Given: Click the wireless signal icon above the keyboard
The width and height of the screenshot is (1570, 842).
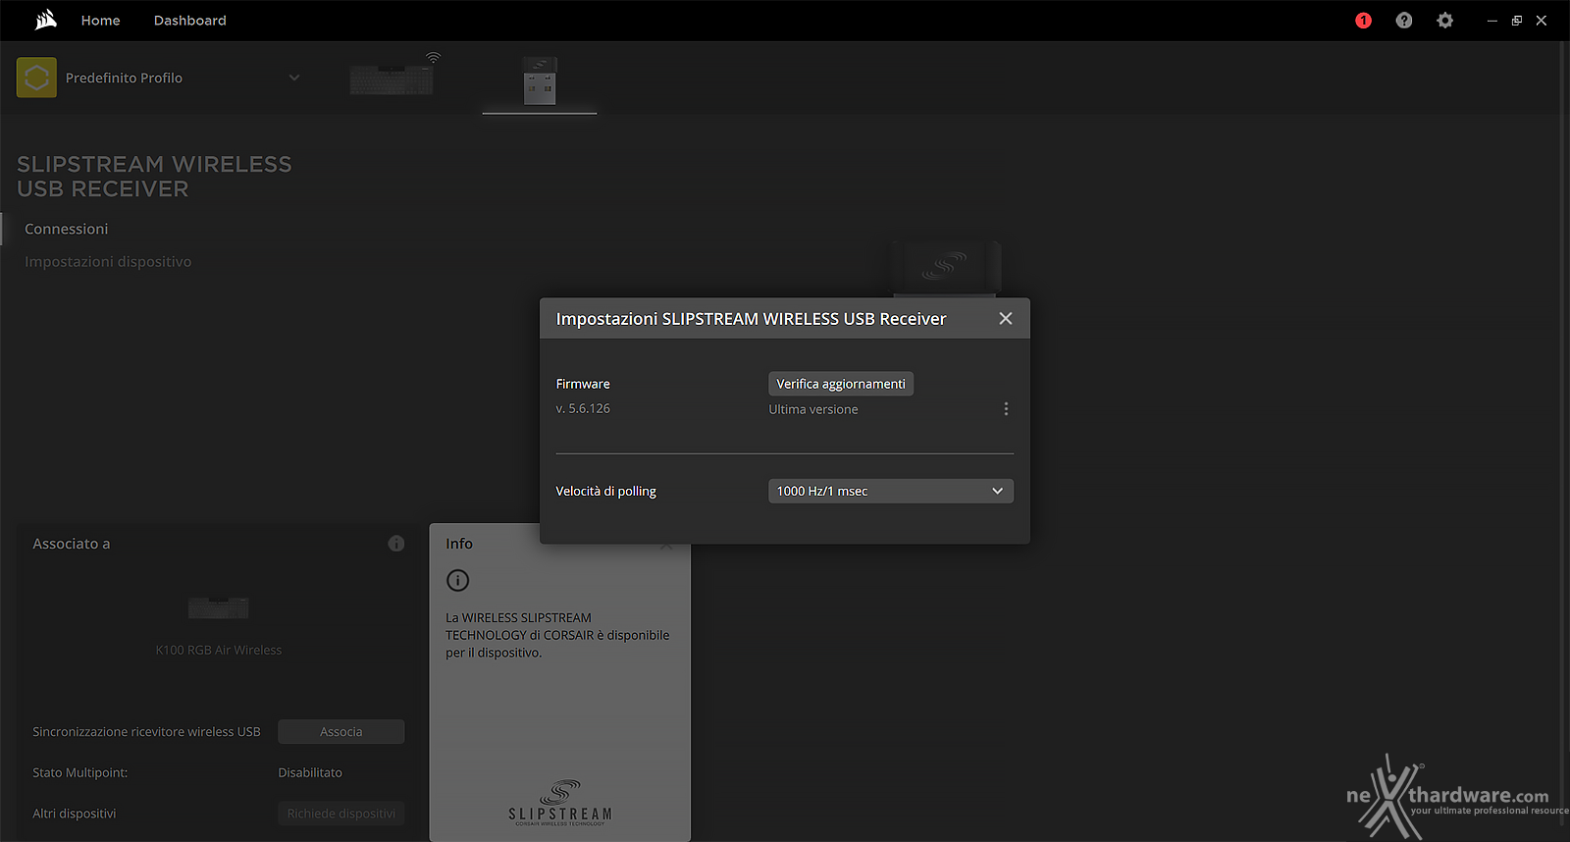Looking at the screenshot, I should 433,58.
